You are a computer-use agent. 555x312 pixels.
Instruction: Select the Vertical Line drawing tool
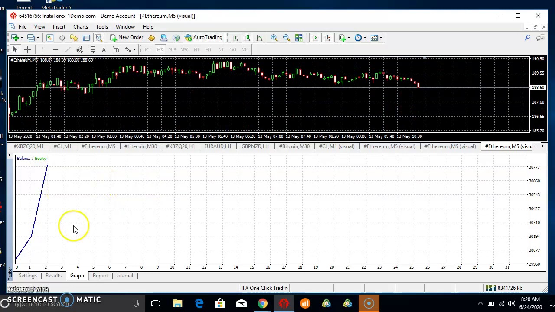click(43, 49)
